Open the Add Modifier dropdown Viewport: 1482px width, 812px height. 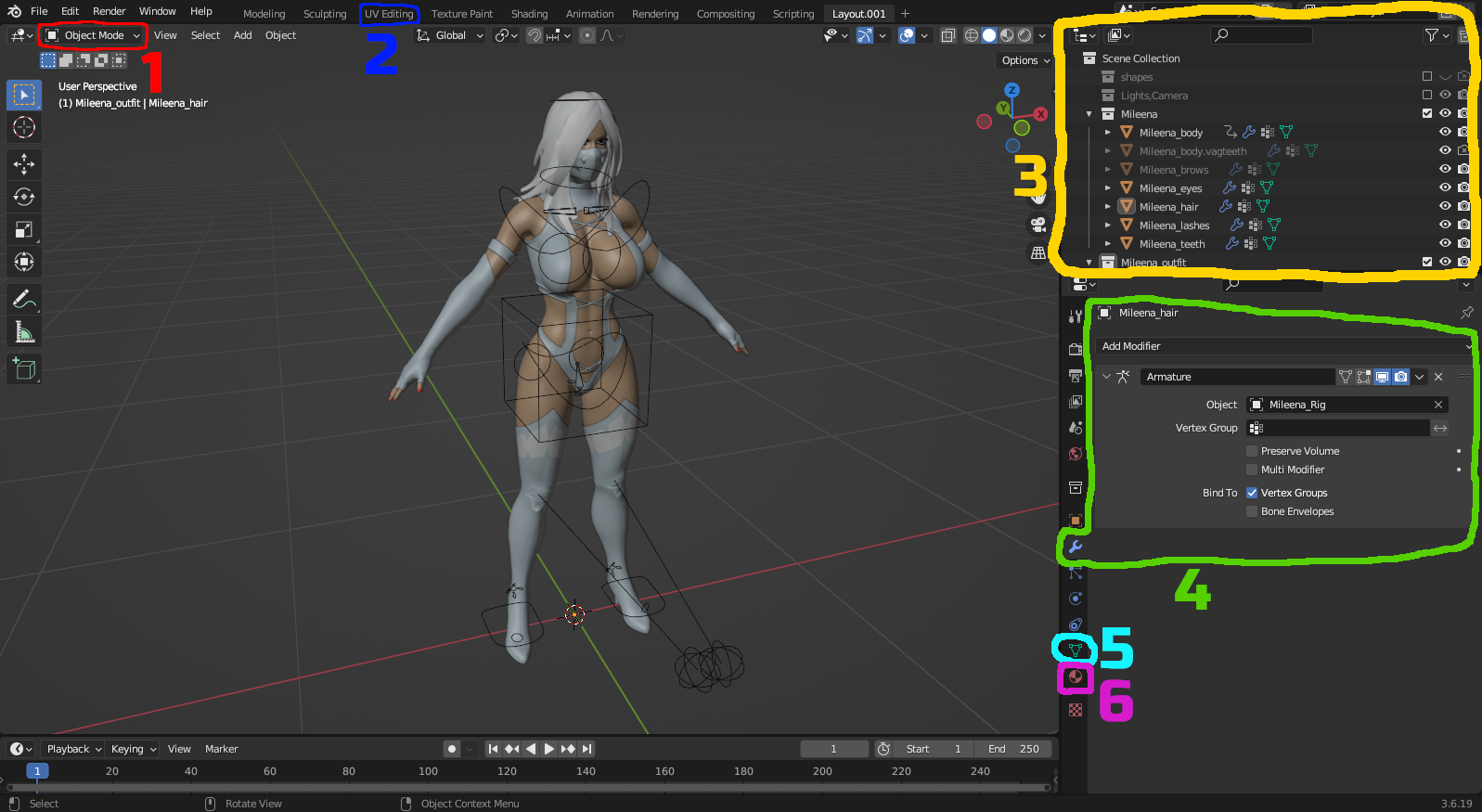pyautogui.click(x=1284, y=346)
